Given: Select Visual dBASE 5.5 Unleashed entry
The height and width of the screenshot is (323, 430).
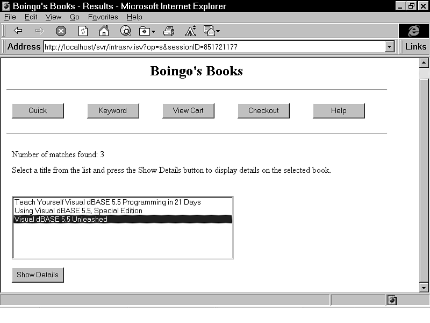Looking at the screenshot, I should (x=123, y=219).
